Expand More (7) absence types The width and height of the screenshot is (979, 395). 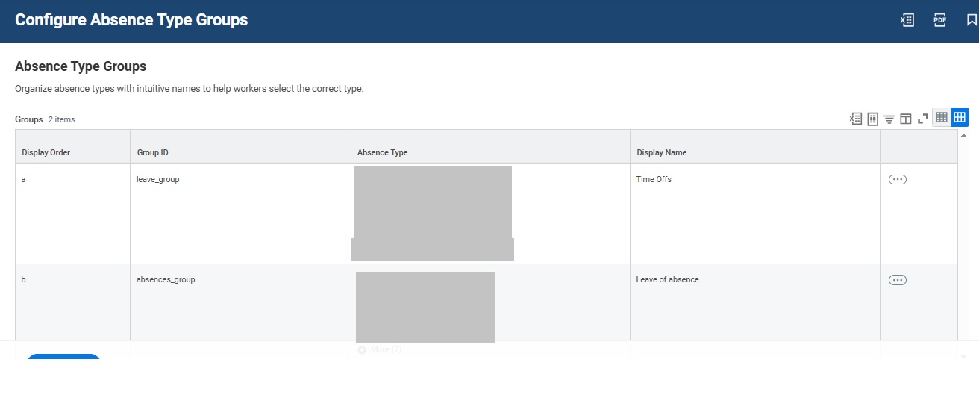[380, 349]
